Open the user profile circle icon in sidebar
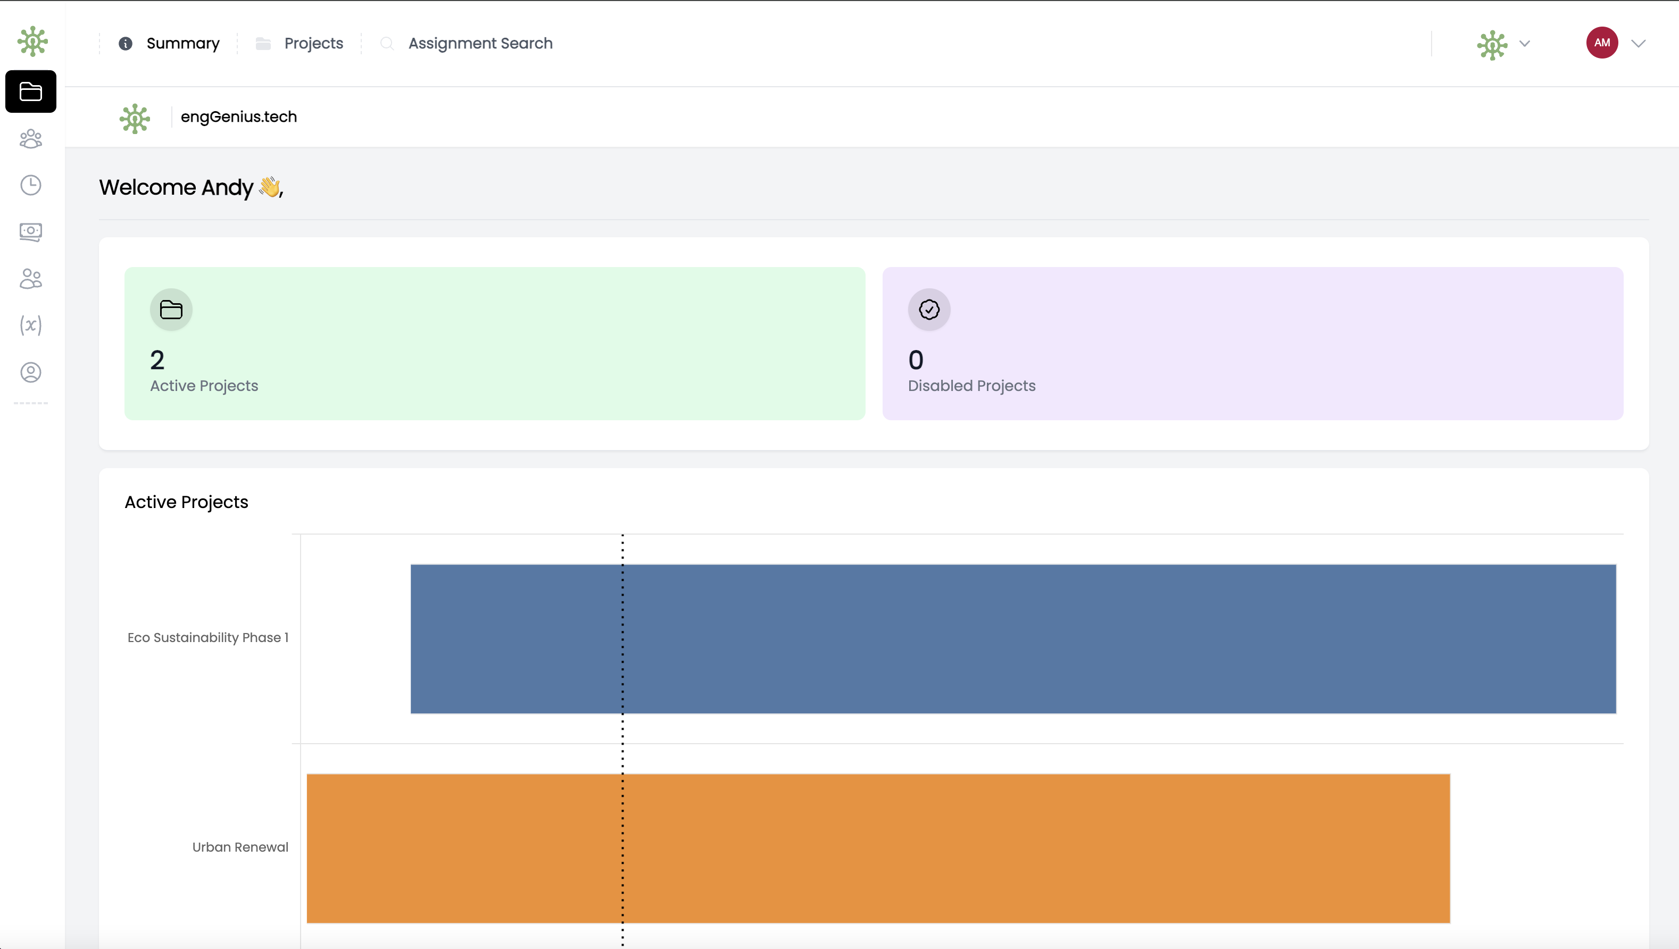 [x=31, y=372]
